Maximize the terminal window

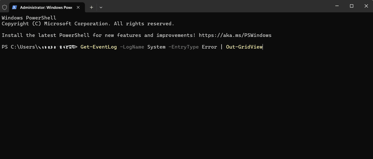click(x=352, y=6)
